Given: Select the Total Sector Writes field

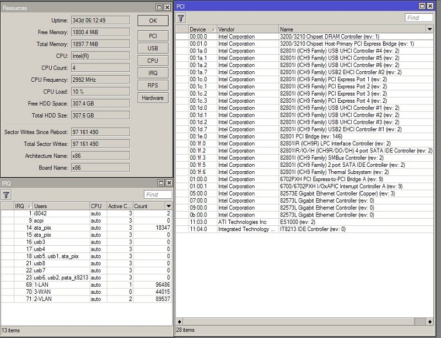Looking at the screenshot, I should (x=101, y=144).
